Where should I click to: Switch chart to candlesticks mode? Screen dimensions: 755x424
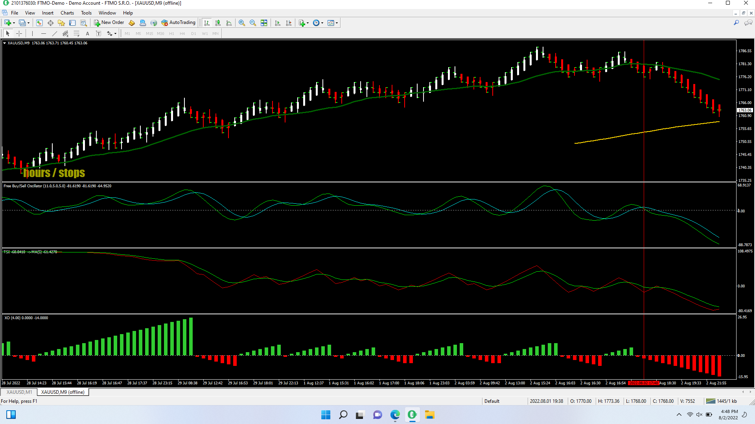pos(218,23)
